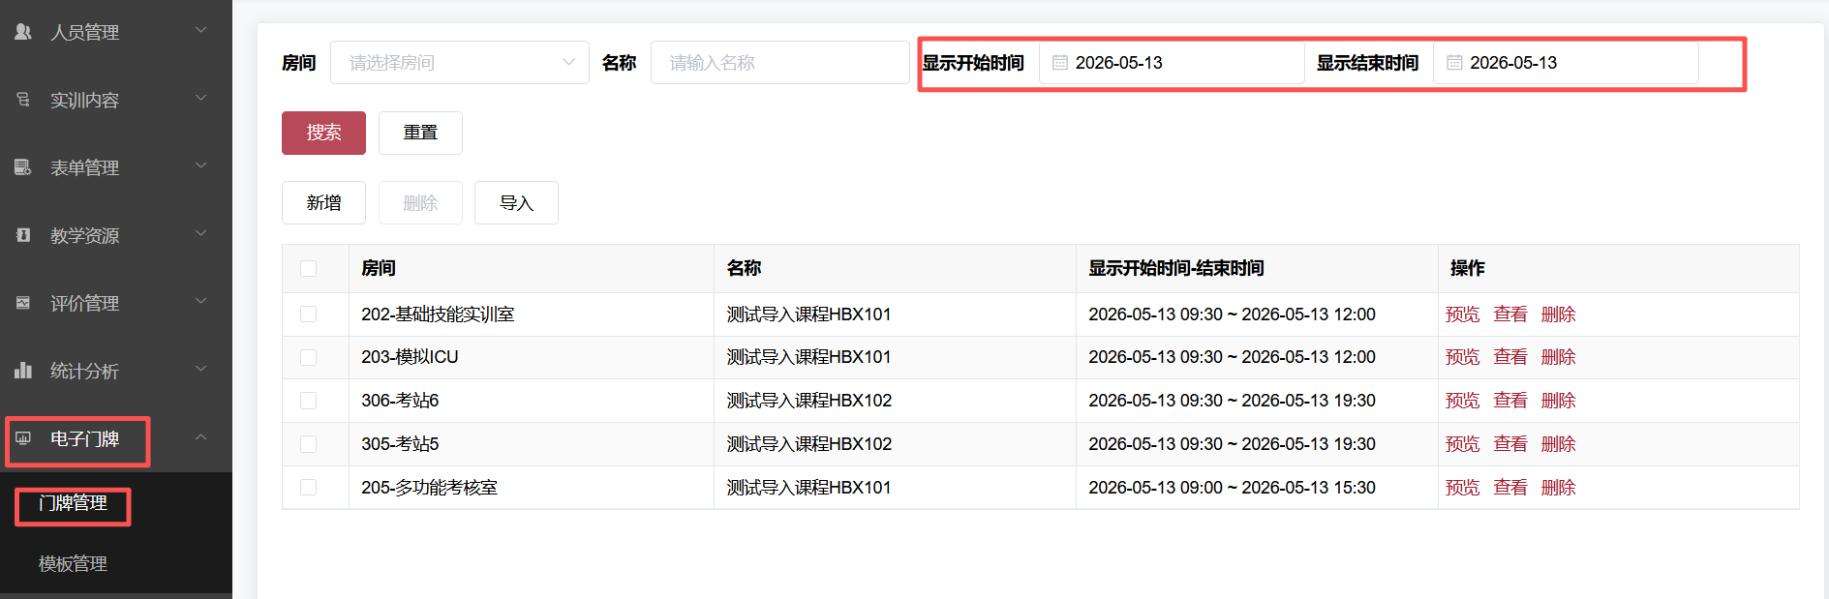
Task: Expand the 教学资源 menu chevron
Action: [x=201, y=233]
